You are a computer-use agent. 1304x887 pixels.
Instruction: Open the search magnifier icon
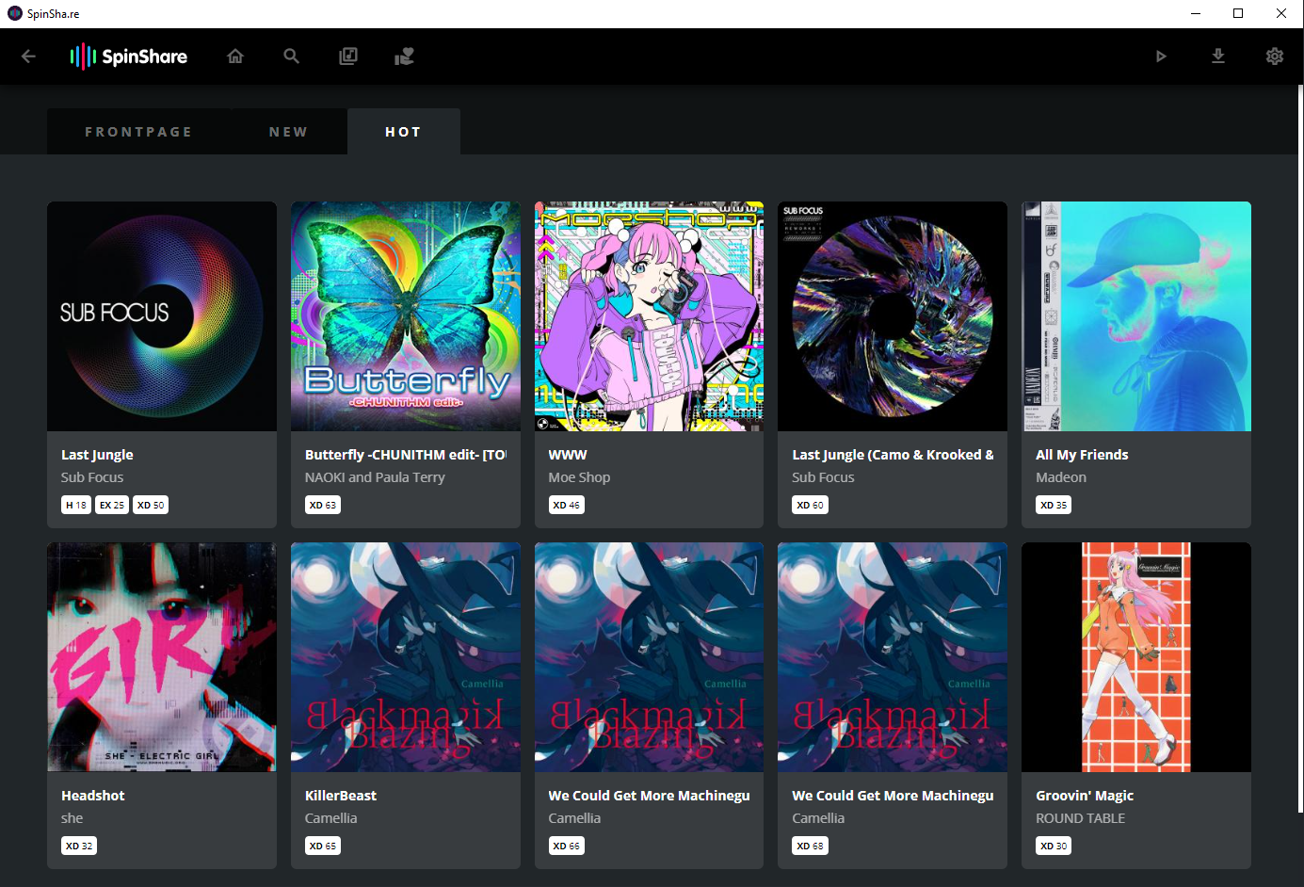click(292, 56)
